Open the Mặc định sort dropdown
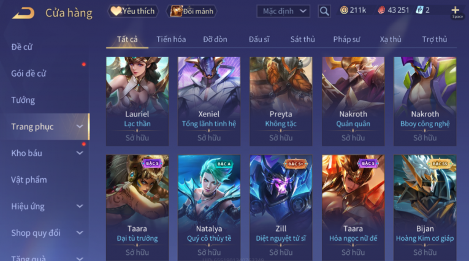The height and width of the screenshot is (261, 469). [x=283, y=12]
